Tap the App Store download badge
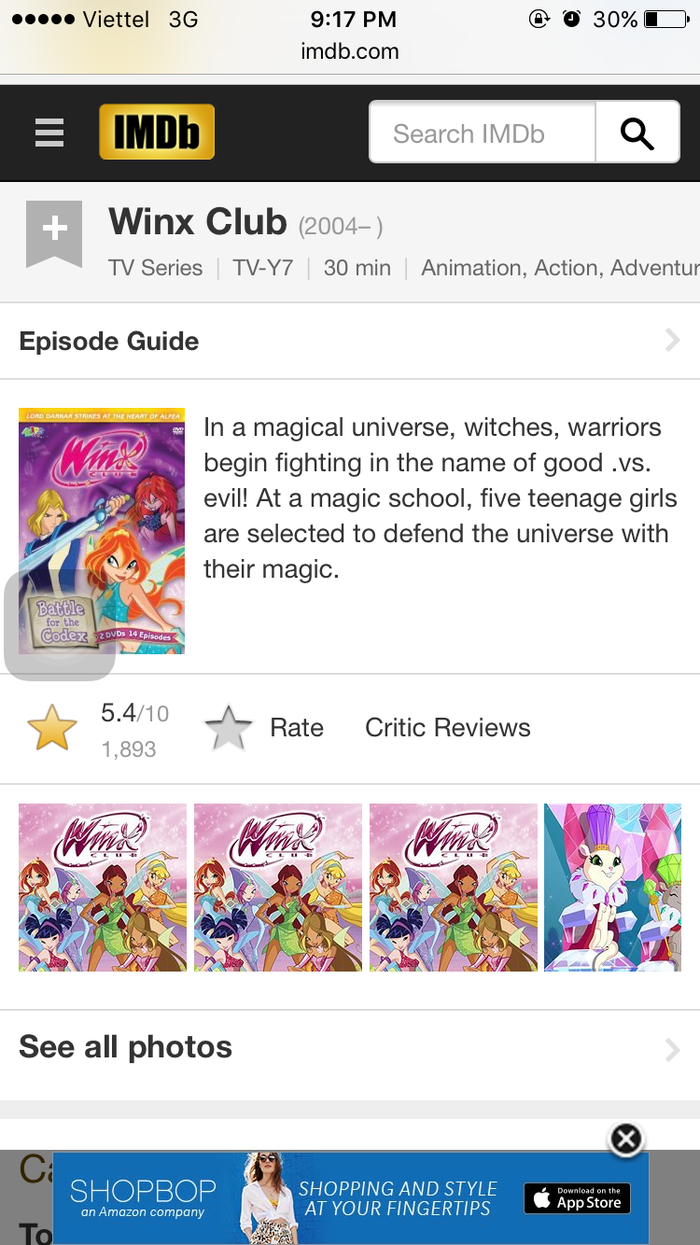The width and height of the screenshot is (700, 1245). (x=578, y=1197)
